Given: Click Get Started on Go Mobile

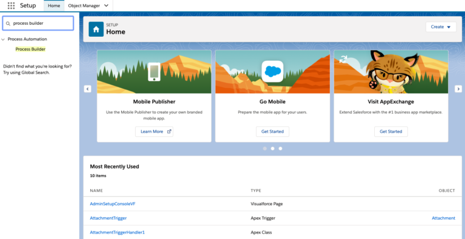Looking at the screenshot, I should [272, 132].
